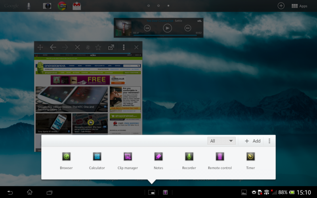Screen dimensions: 317x198
Task: Open Google Play edition reviews article
Action: (x=72, y=99)
